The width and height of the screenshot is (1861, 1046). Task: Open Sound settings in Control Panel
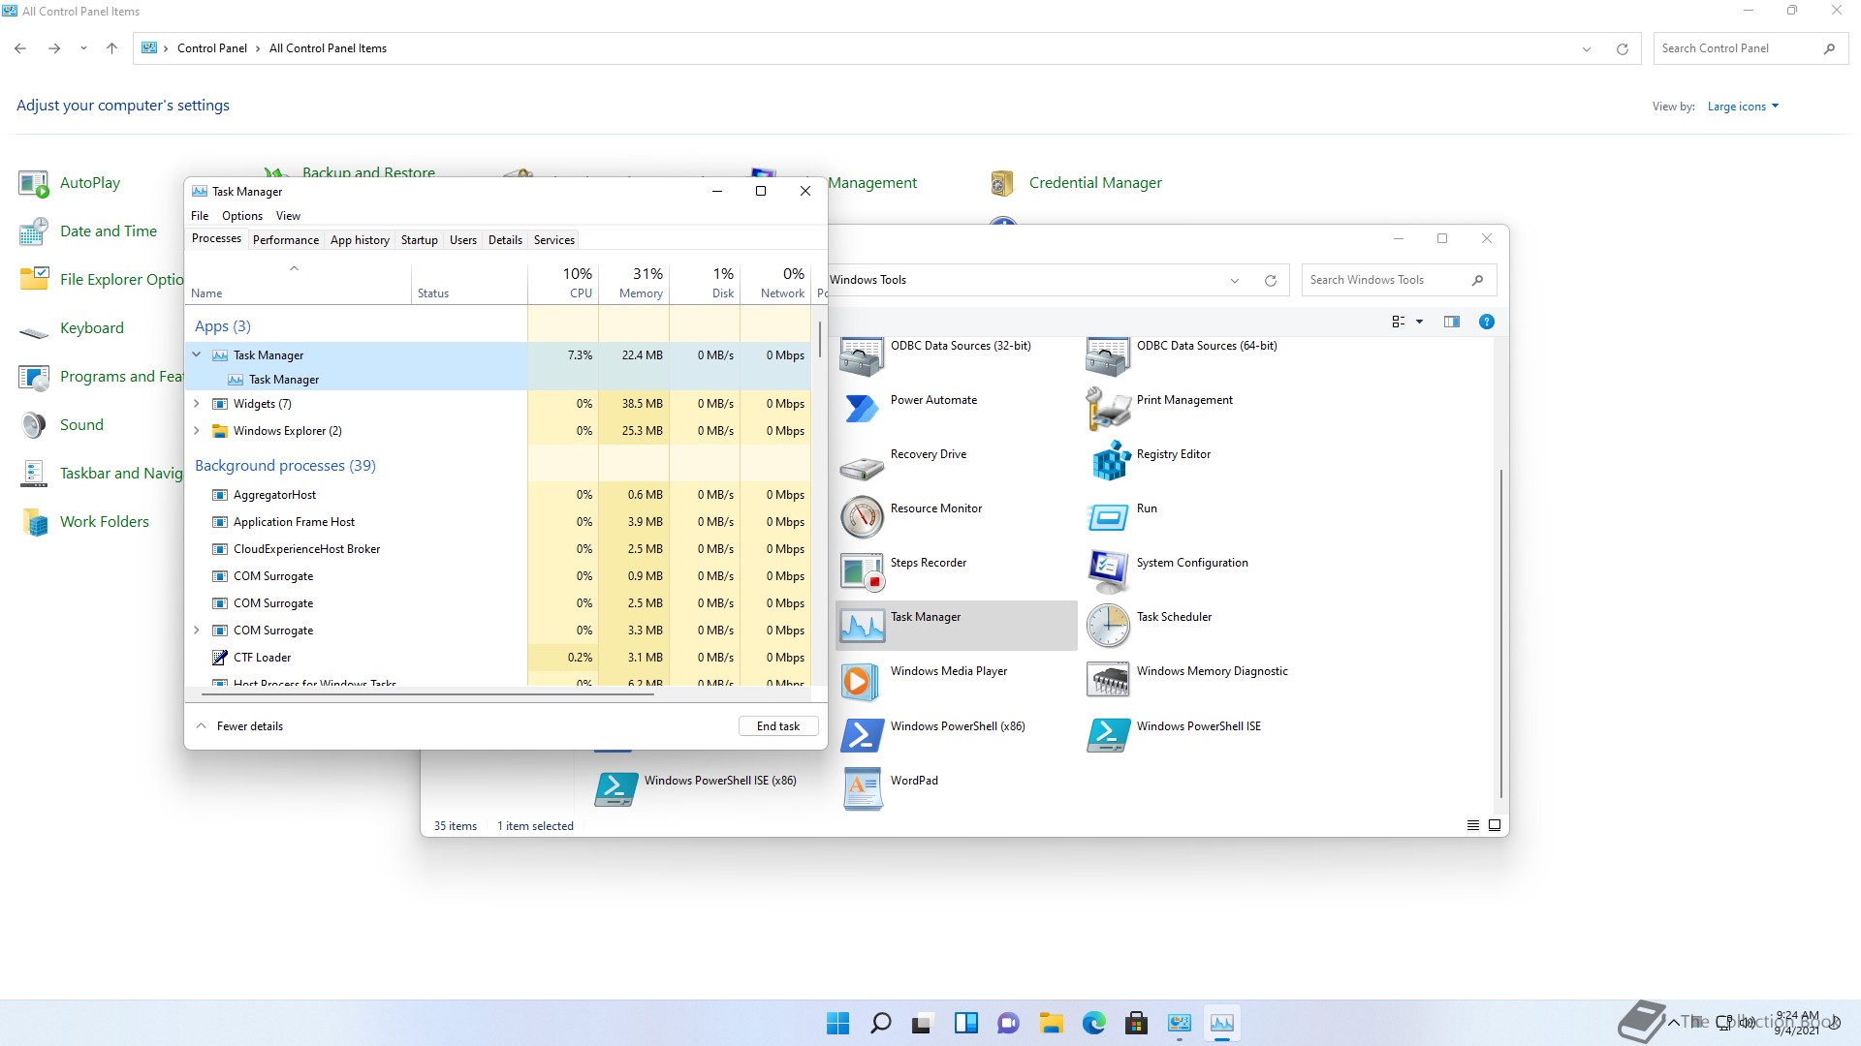[x=81, y=425]
